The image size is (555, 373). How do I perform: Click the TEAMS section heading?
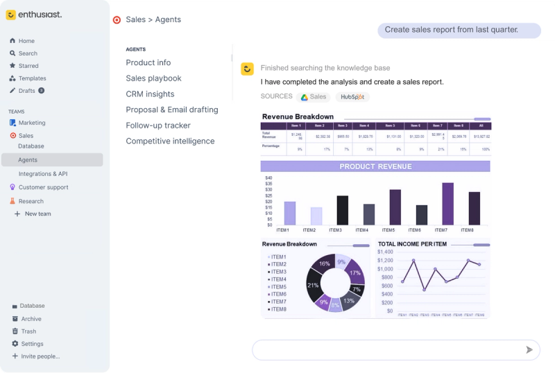16,112
